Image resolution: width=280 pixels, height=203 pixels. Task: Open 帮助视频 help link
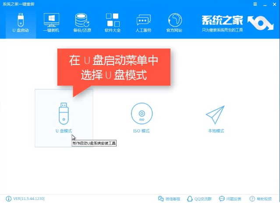tap(261, 199)
